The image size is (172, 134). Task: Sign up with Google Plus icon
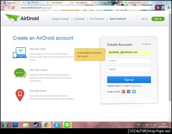click(x=123, y=91)
